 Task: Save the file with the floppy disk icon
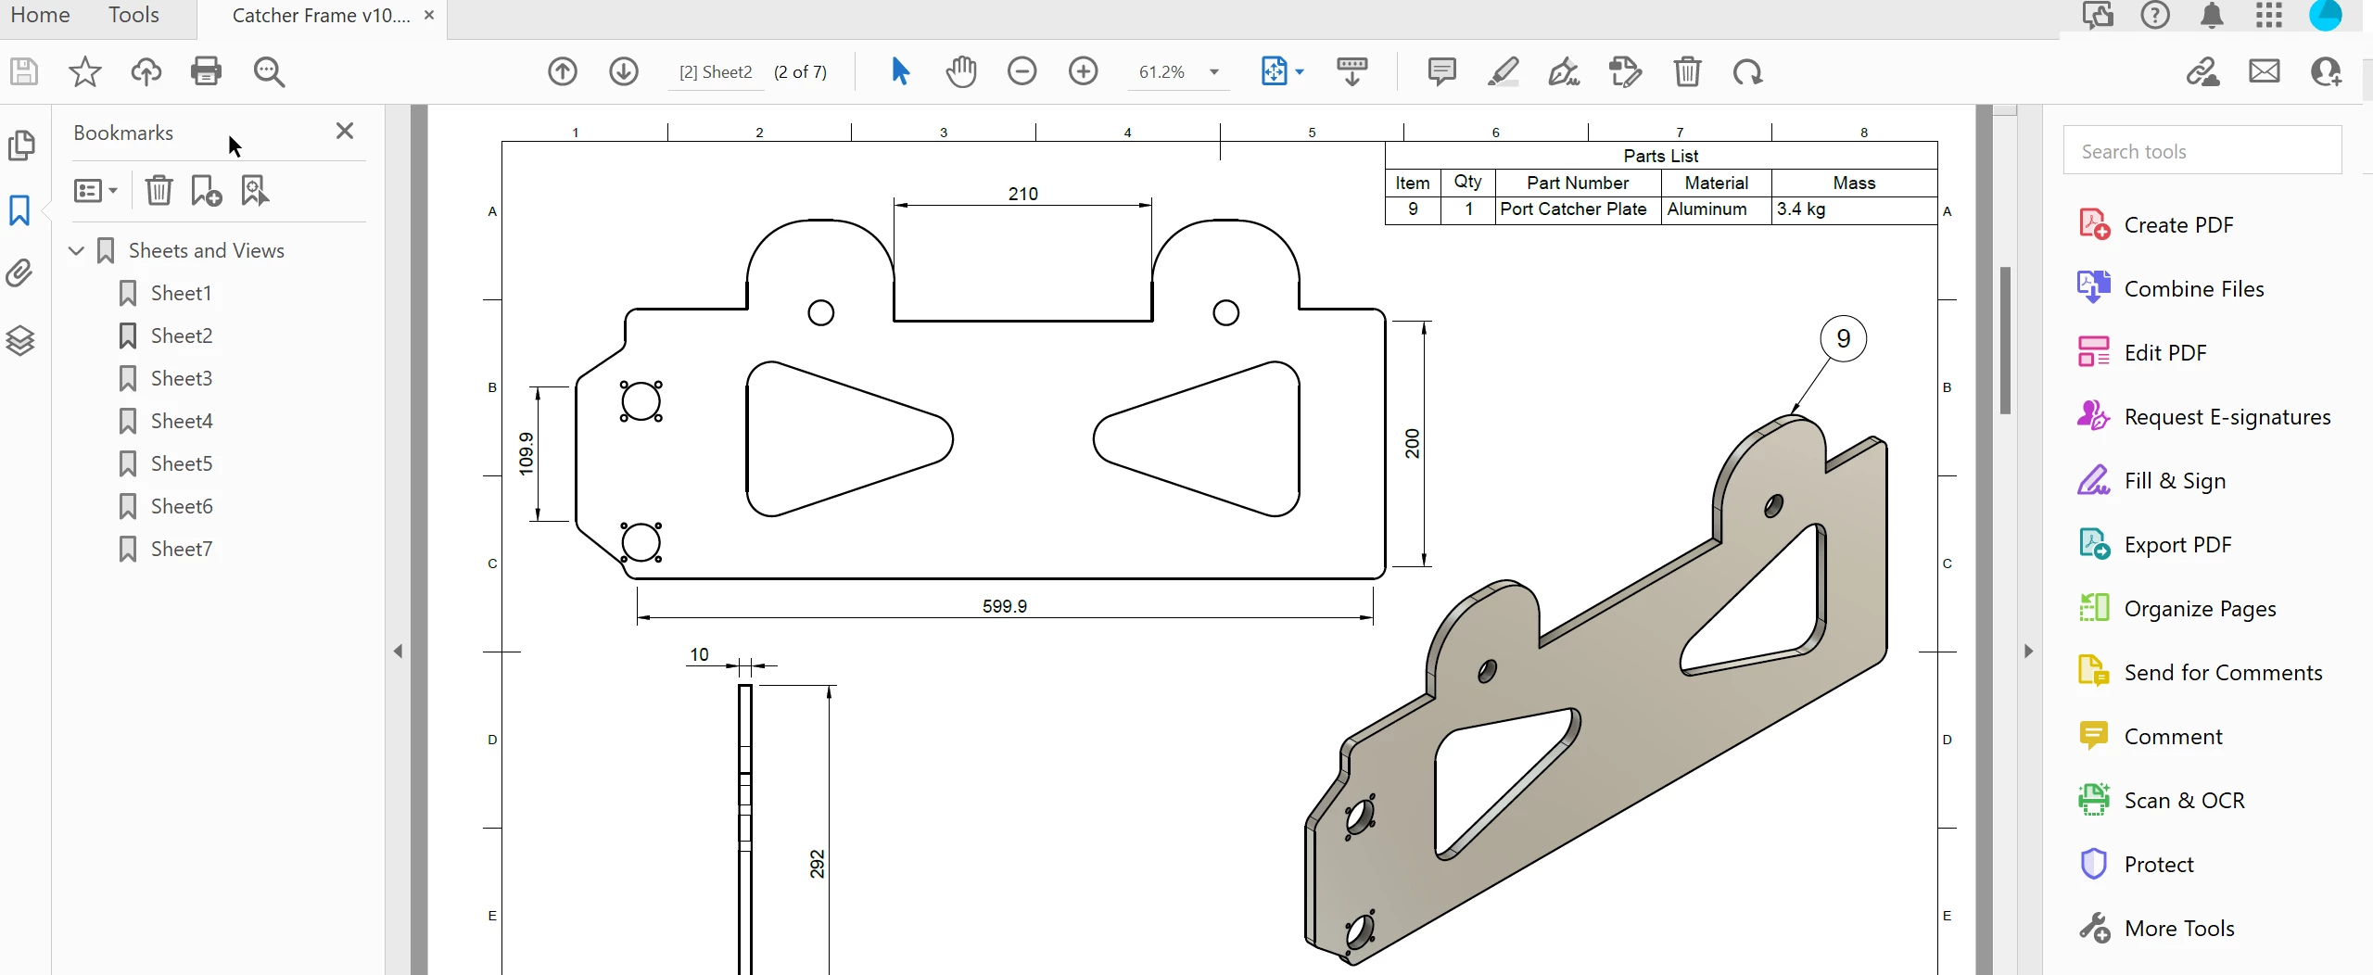coord(24,71)
